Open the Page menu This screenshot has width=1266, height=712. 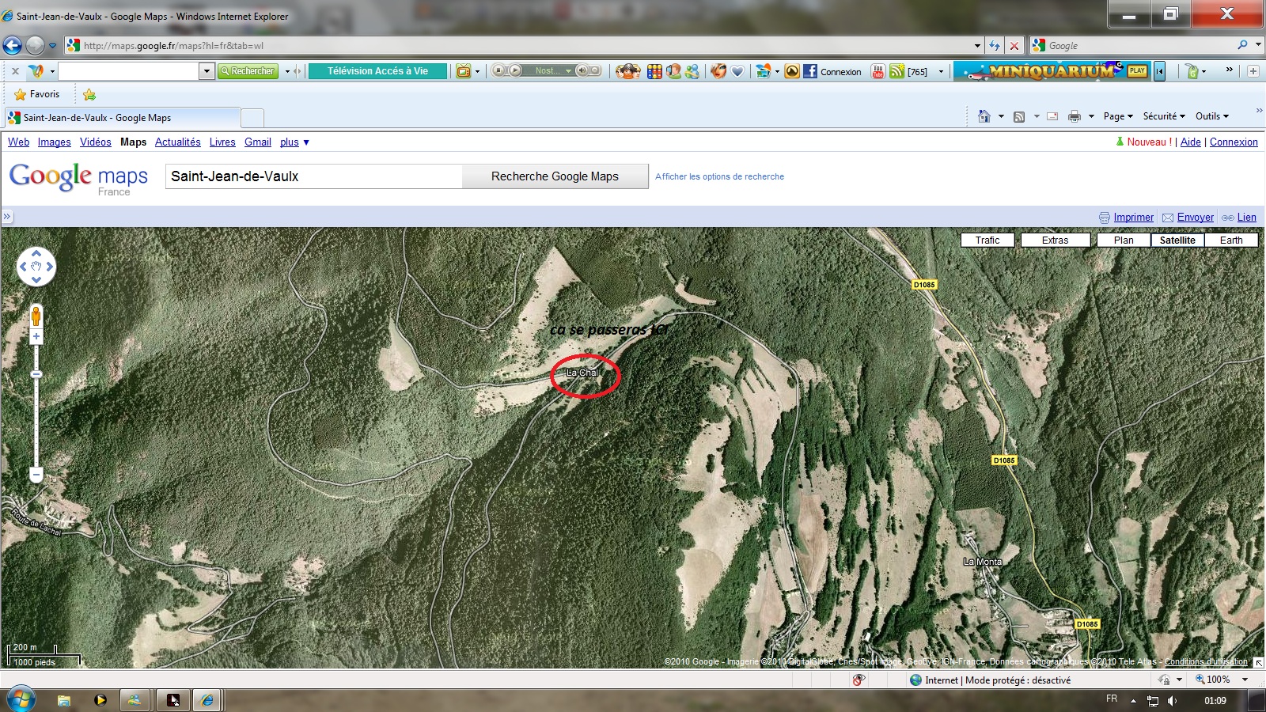(x=1118, y=116)
